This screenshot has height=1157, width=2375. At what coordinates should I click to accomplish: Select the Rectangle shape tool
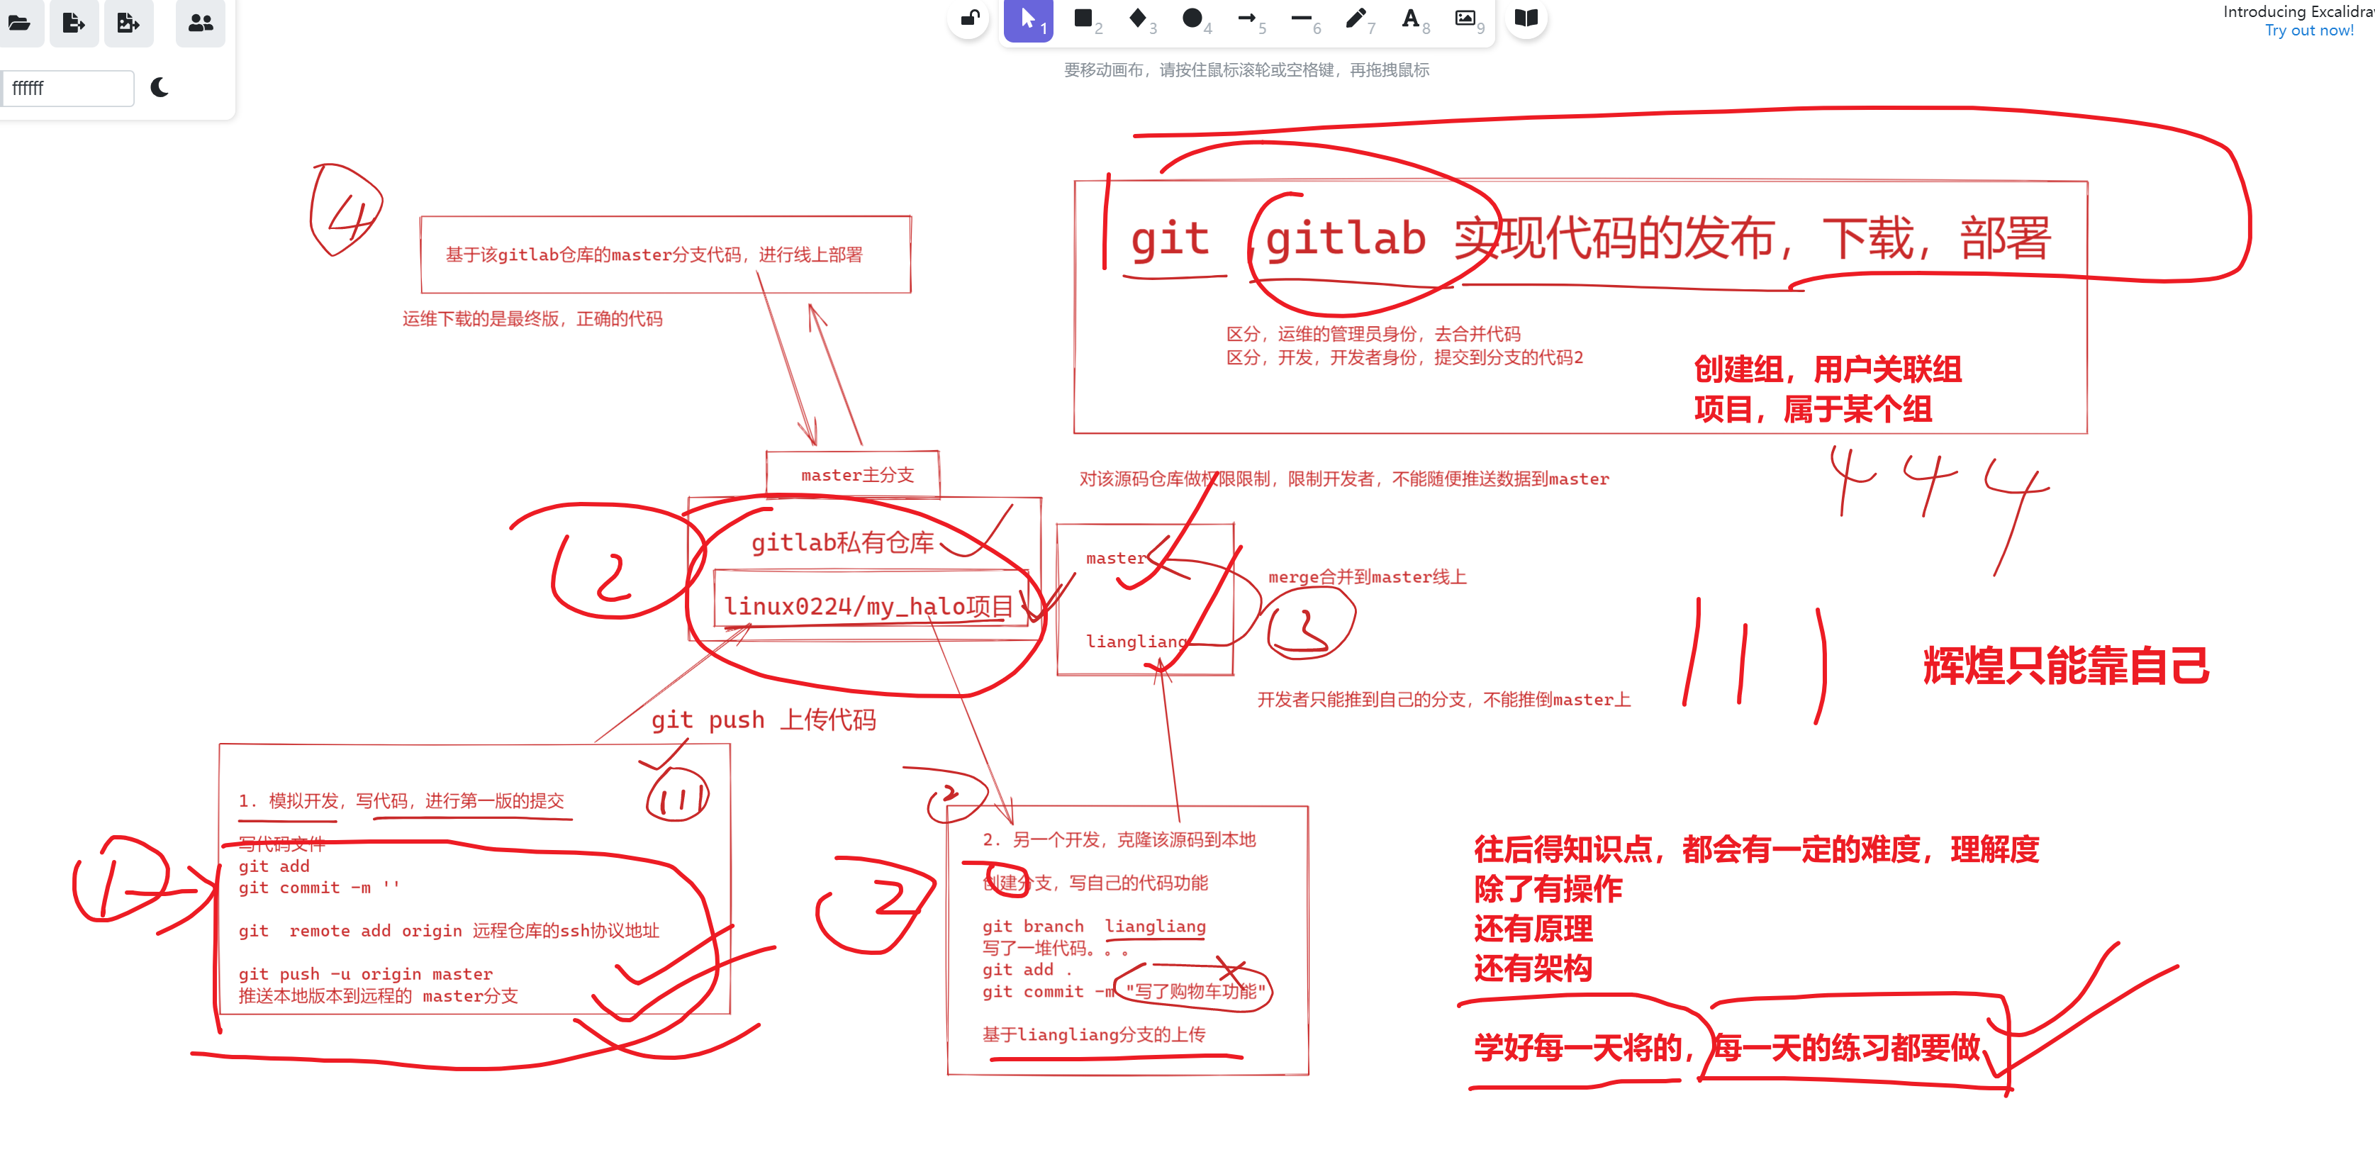1083,18
